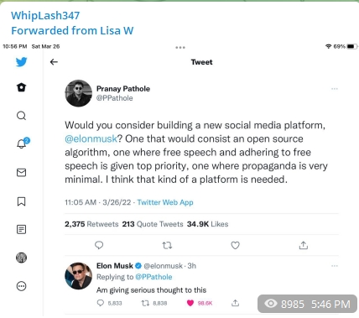Go to Home in the sidebar
Image resolution: width=359 pixels, height=318 pixels.
[21, 87]
